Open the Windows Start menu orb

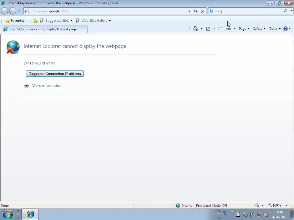pos(8,214)
